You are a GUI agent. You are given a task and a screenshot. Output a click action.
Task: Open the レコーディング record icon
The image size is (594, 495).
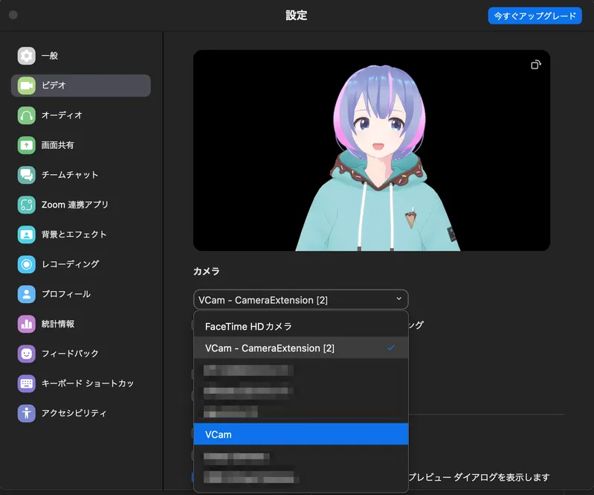point(27,264)
